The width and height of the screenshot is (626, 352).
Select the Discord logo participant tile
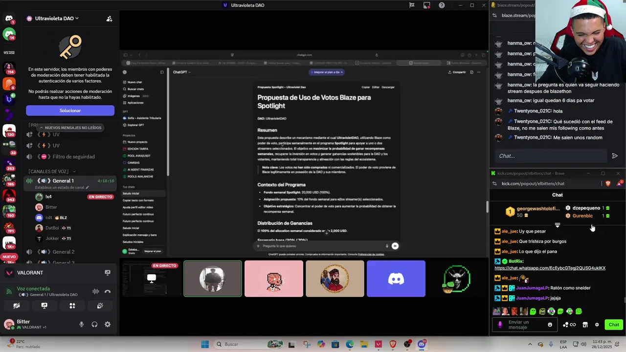396,279
